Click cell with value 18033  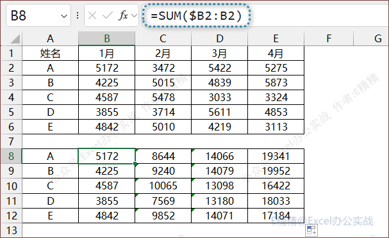click(x=276, y=201)
